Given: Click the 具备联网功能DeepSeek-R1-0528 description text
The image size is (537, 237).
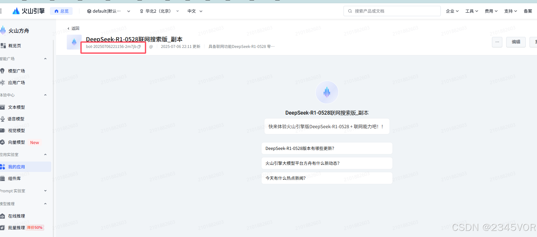Looking at the screenshot, I should tap(241, 47).
